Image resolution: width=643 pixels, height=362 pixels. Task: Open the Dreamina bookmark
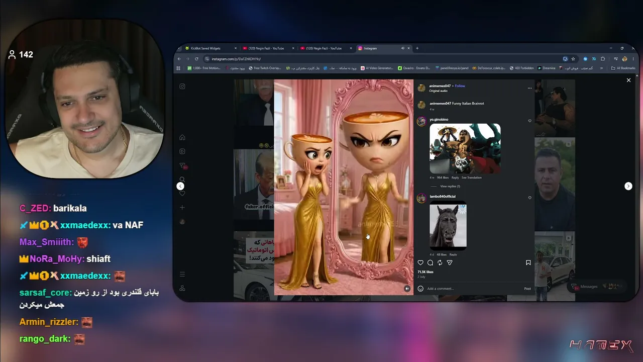(x=547, y=68)
